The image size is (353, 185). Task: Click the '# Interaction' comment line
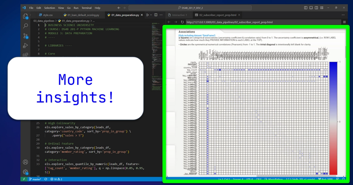[x=56, y=160]
